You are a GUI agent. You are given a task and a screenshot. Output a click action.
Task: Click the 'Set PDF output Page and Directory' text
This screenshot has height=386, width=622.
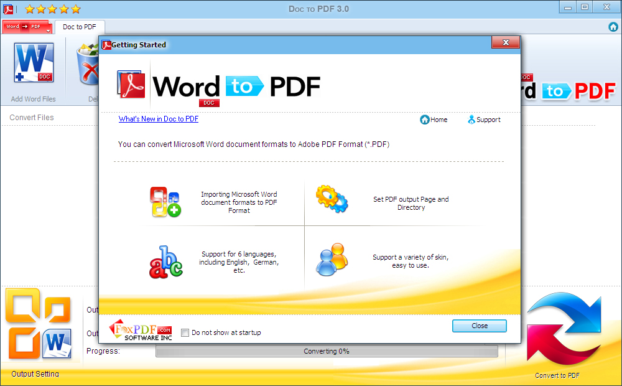411,204
